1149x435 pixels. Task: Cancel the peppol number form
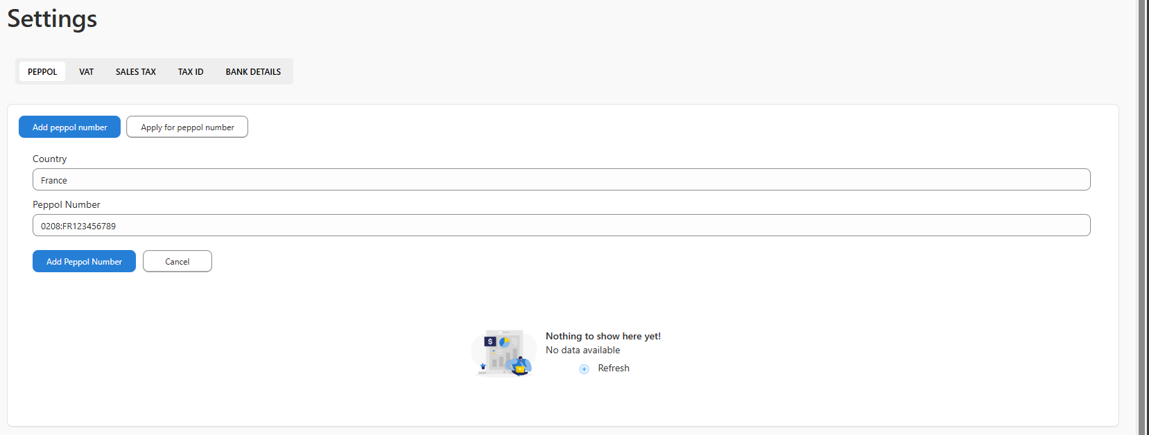(x=177, y=261)
